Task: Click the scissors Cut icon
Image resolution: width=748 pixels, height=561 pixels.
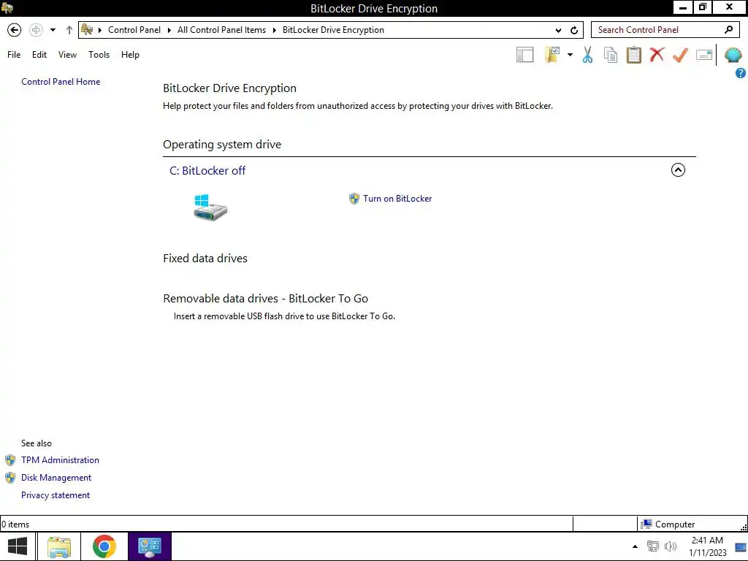Action: pos(587,55)
